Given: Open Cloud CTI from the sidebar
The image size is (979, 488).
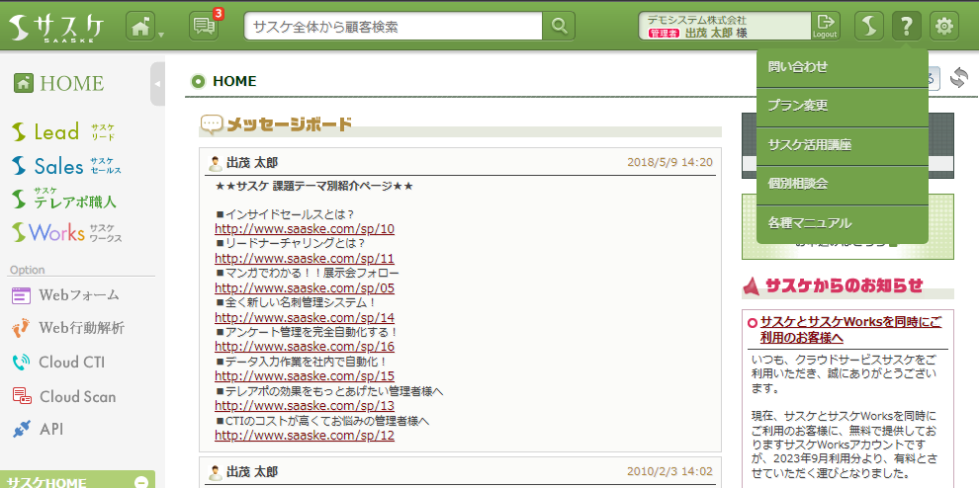Looking at the screenshot, I should (x=71, y=362).
